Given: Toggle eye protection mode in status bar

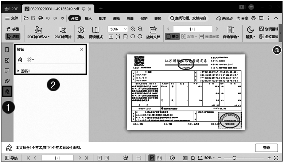Looking at the screenshot, I should pyautogui.click(x=126, y=158).
